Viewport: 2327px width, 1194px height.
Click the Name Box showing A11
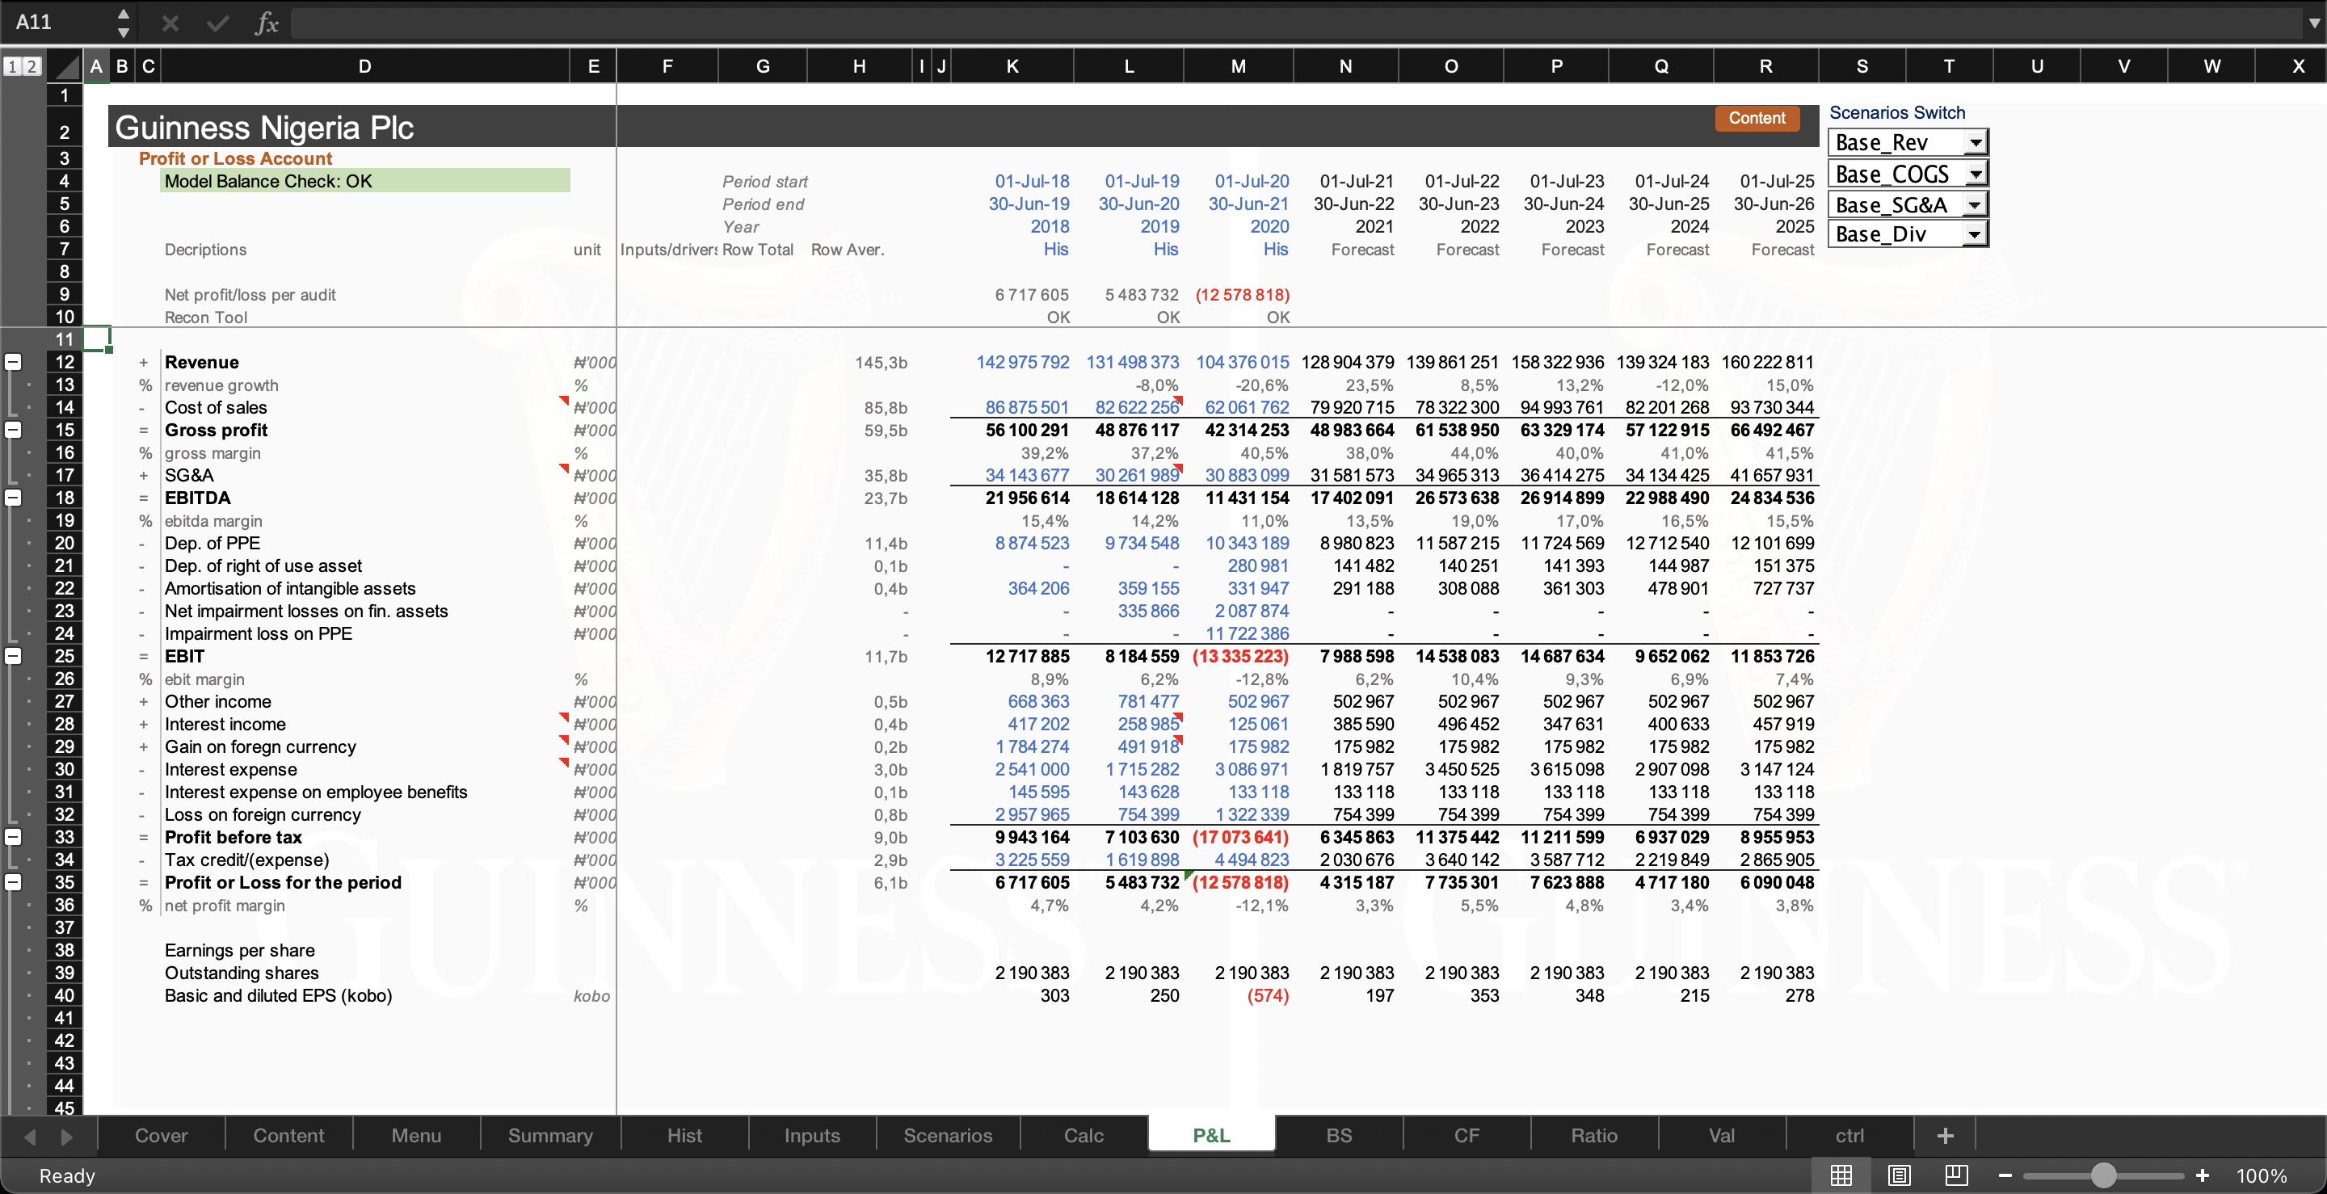tap(58, 23)
